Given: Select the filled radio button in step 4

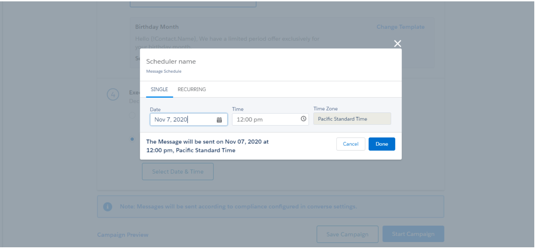Looking at the screenshot, I should click(x=132, y=139).
